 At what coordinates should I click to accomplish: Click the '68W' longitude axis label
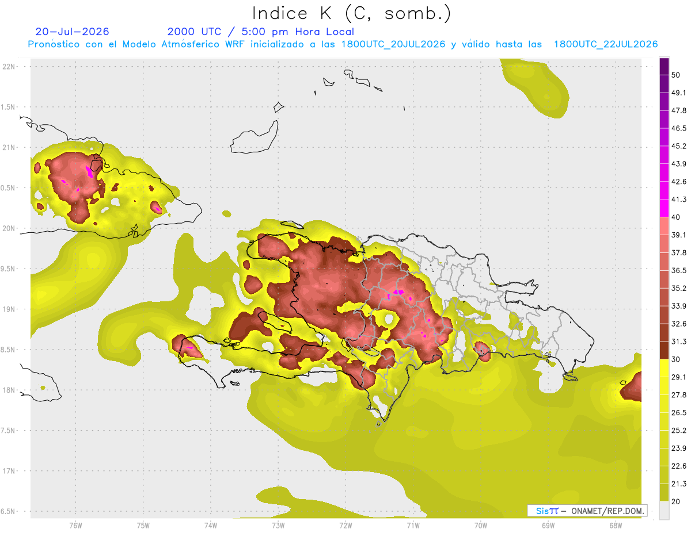click(x=615, y=526)
